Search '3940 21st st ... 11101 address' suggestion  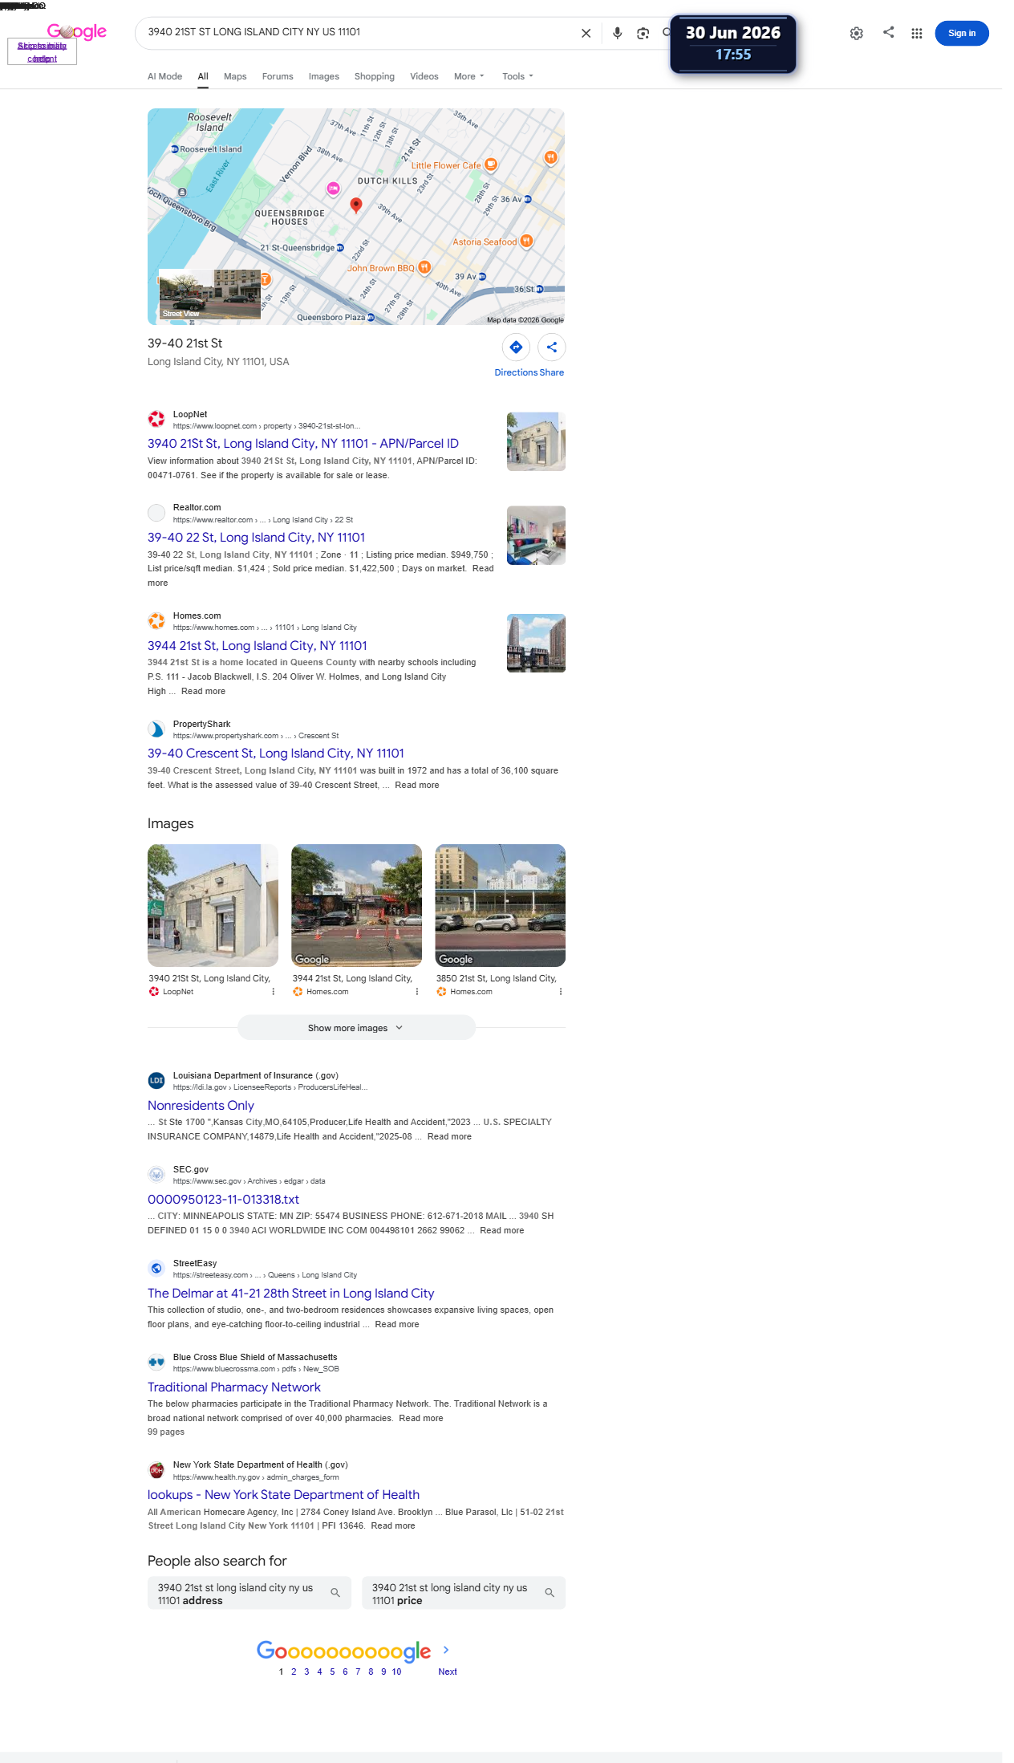pyautogui.click(x=249, y=1593)
